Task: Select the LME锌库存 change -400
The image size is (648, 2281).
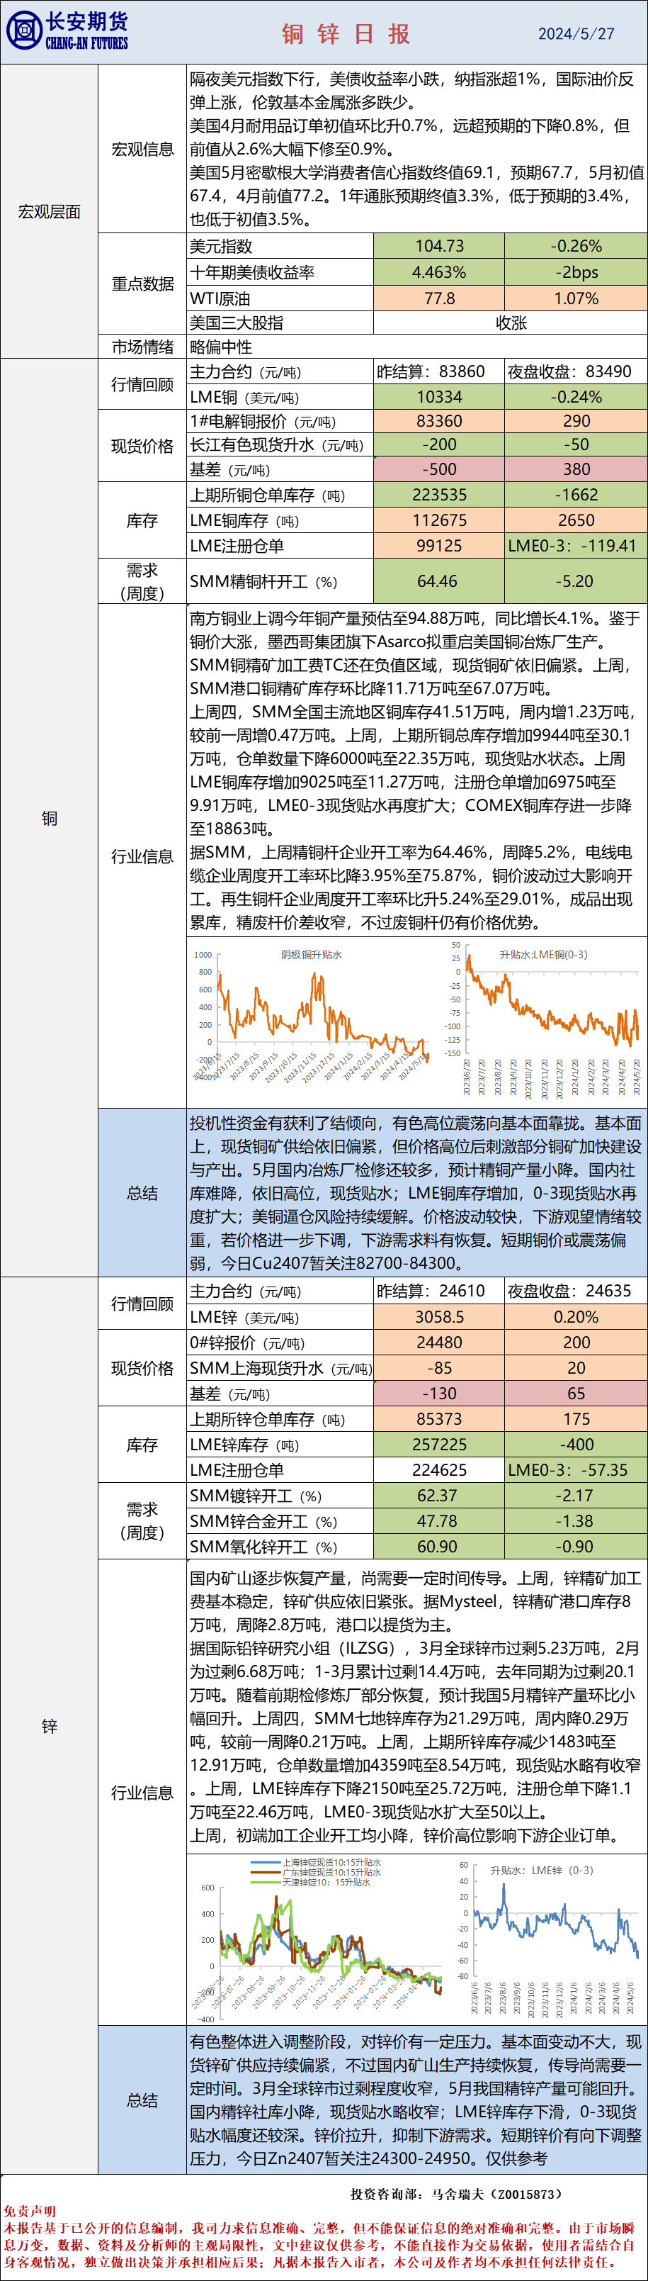Action: click(x=576, y=1444)
